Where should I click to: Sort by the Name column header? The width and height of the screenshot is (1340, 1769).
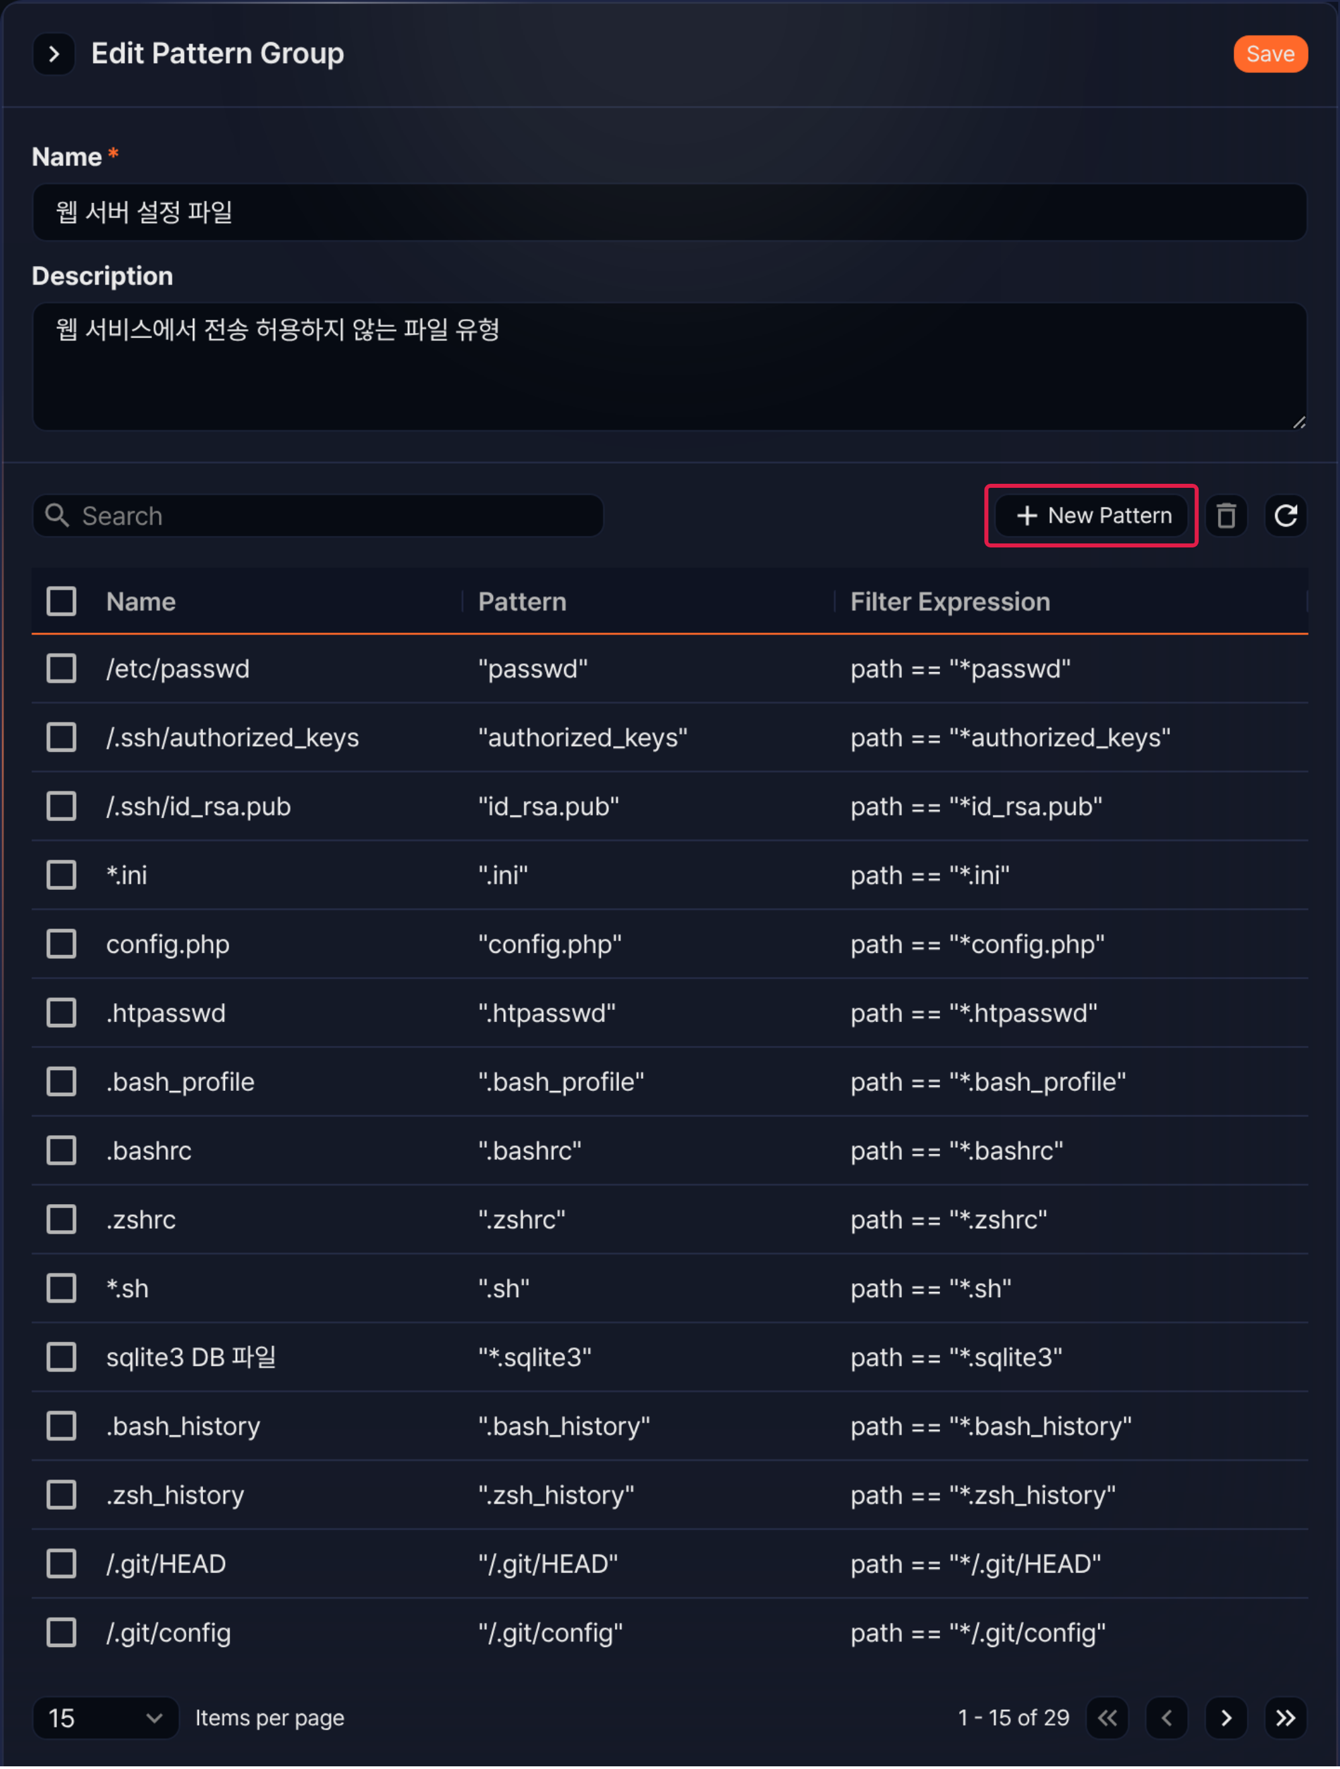(141, 602)
